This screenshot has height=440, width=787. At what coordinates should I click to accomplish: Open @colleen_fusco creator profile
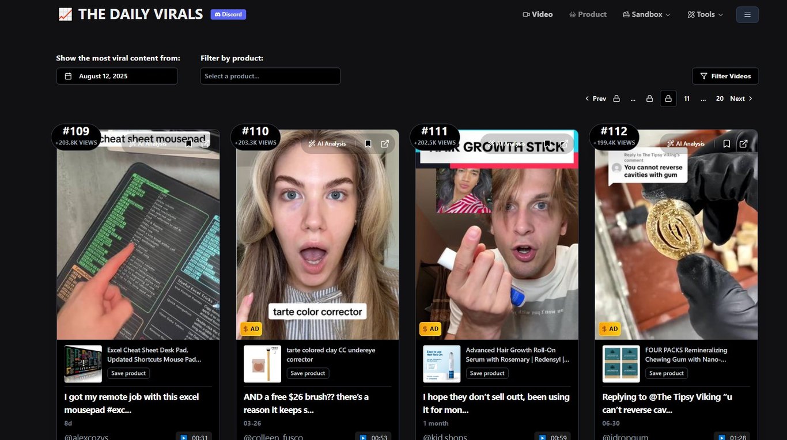tap(273, 437)
